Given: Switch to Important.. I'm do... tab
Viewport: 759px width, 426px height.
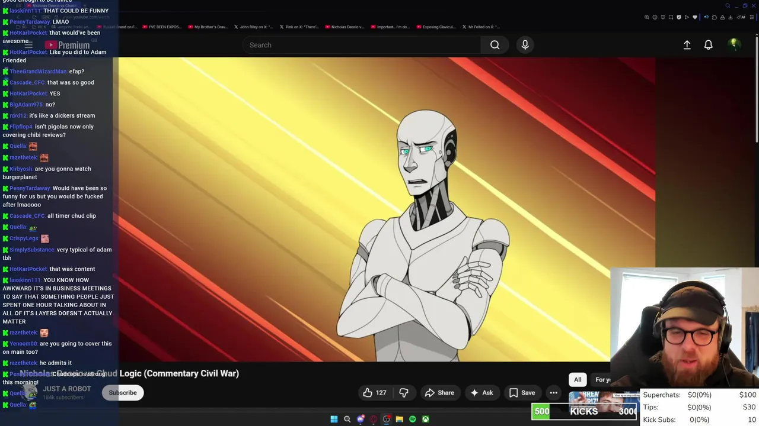Looking at the screenshot, I should [x=391, y=27].
